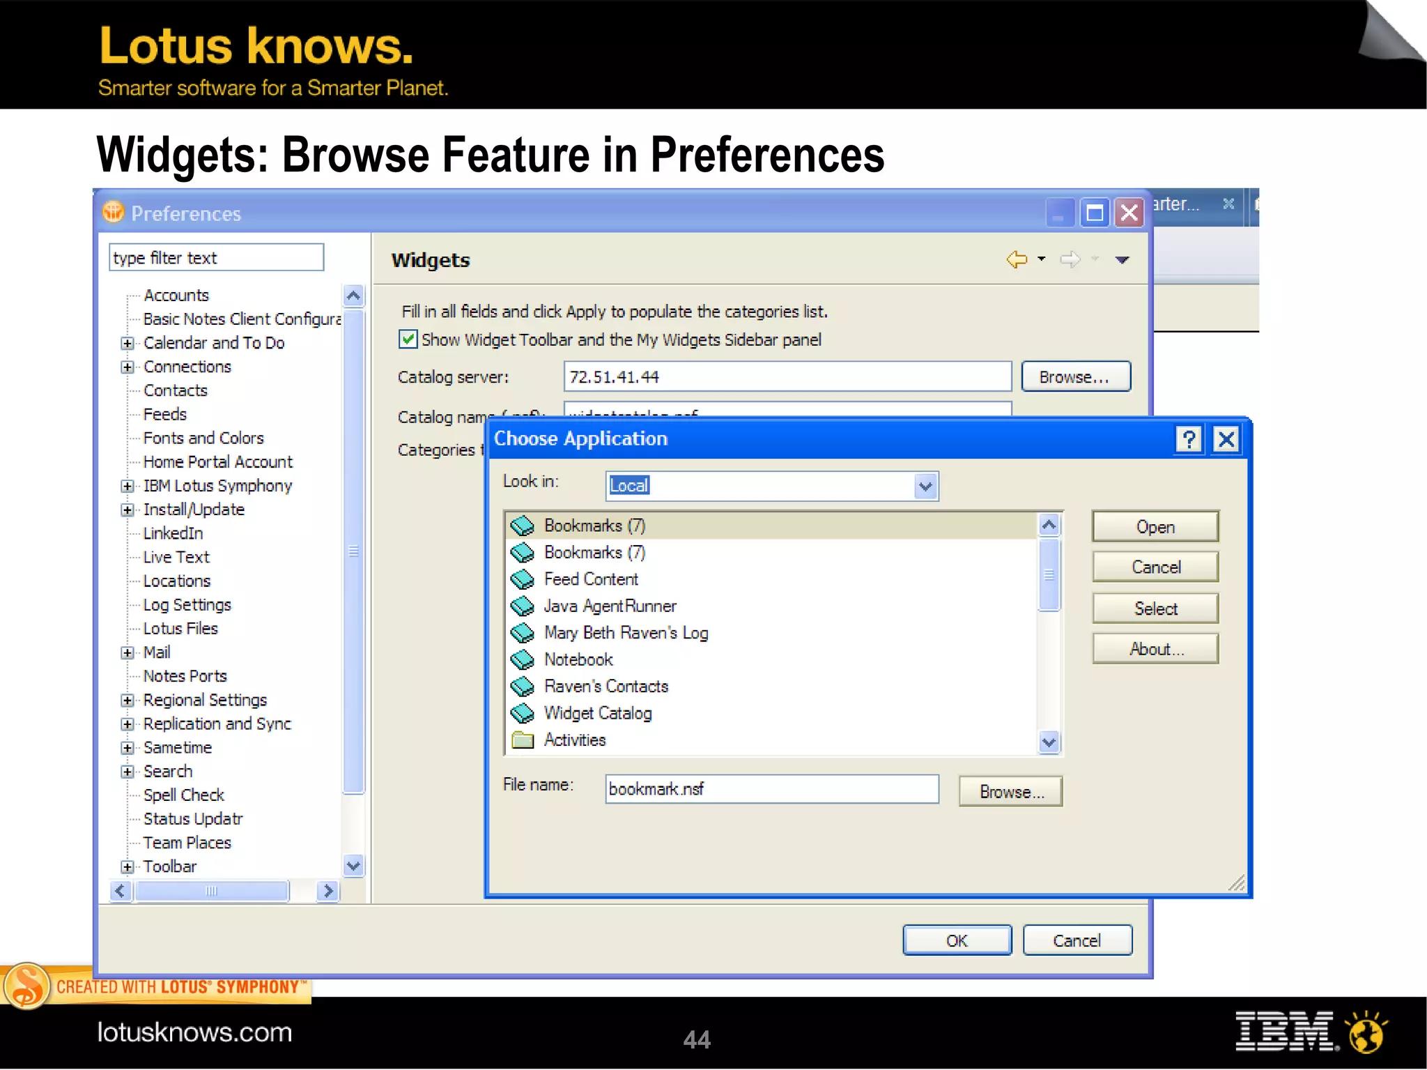This screenshot has width=1427, height=1070.
Task: Select Basic Notes Client Configuration item
Action: 242,319
